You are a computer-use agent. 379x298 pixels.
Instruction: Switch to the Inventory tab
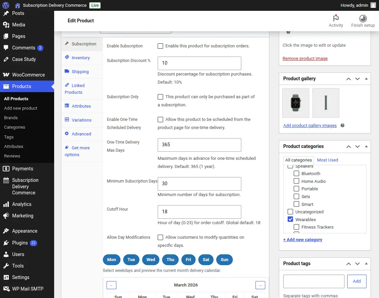[x=81, y=58]
